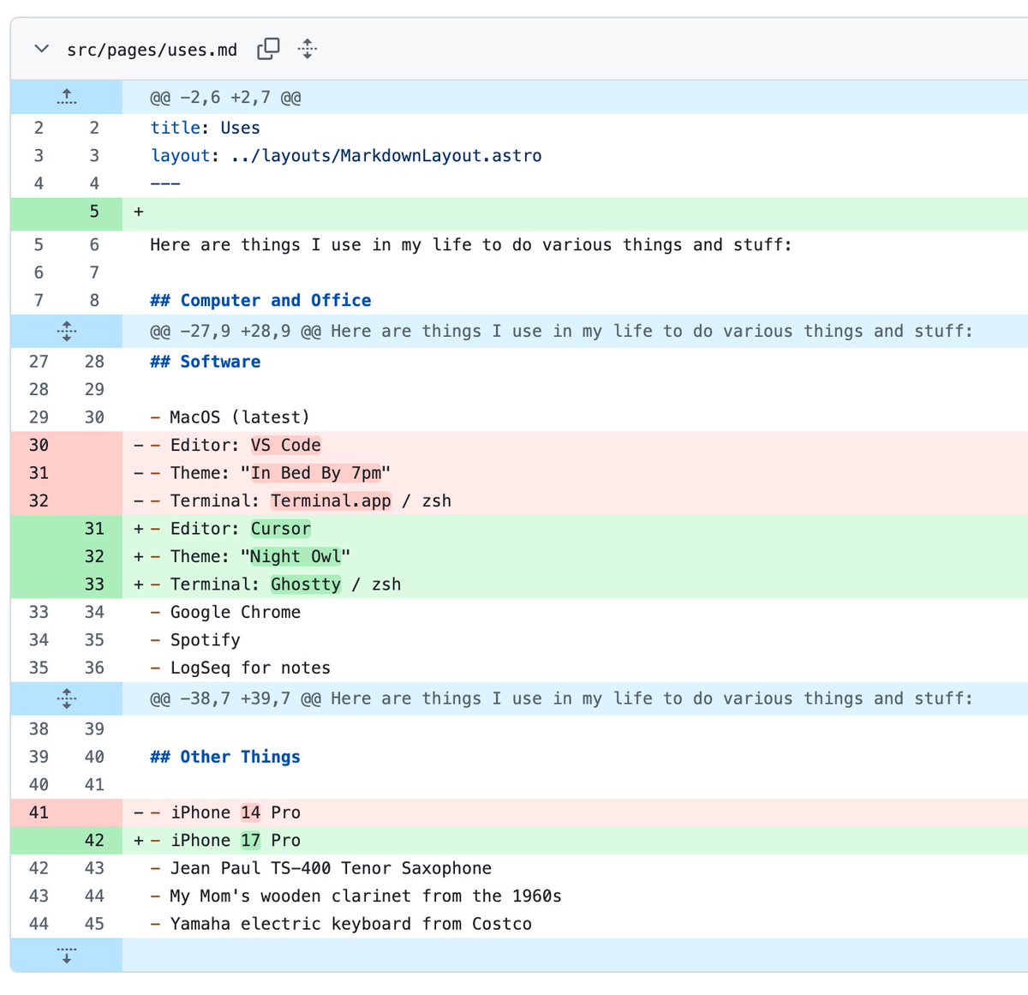
Task: Click the layout line with MarkdownLayout.astro
Action: coord(346,156)
